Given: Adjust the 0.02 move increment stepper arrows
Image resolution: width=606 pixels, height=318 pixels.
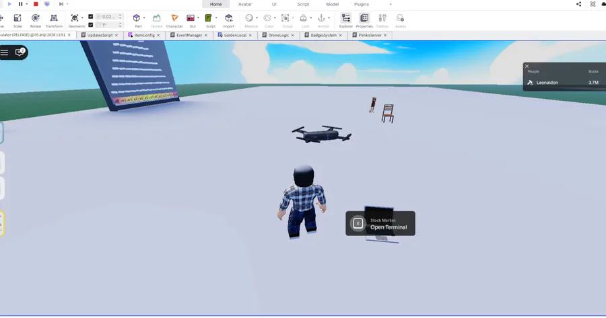Looking at the screenshot, I should 121,17.
